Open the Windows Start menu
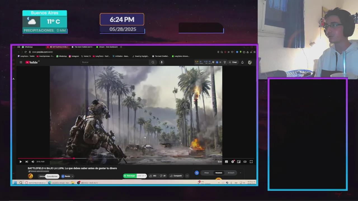The width and height of the screenshot is (358, 201). click(x=15, y=183)
